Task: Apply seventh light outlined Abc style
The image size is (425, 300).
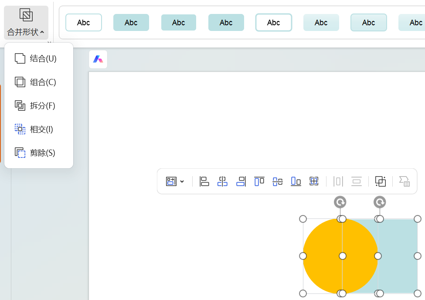Action: click(369, 23)
